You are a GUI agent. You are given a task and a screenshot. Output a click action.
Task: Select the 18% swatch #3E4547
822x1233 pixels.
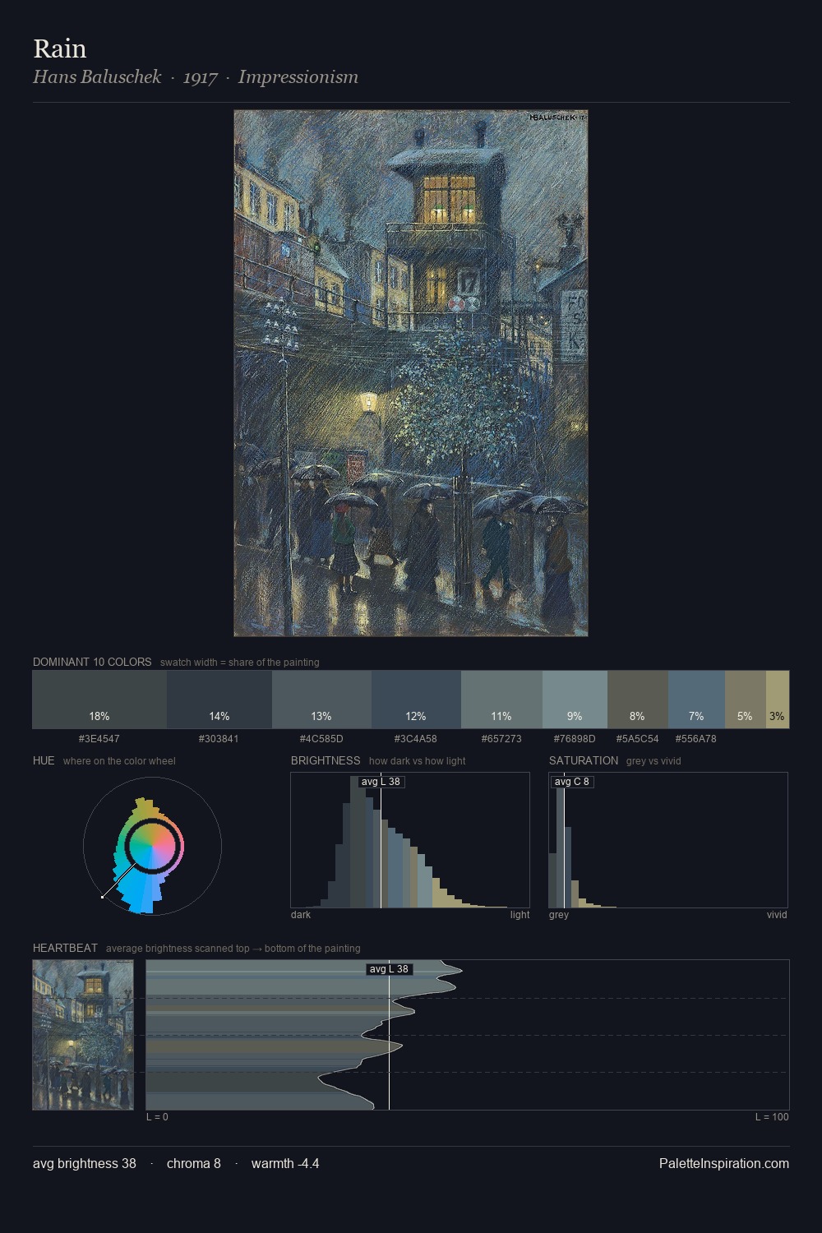[x=99, y=700]
